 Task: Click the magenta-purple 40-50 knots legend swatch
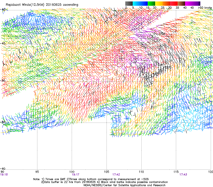193,3
